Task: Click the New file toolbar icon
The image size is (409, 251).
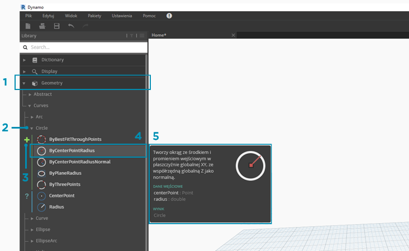Action: pyautogui.click(x=28, y=26)
